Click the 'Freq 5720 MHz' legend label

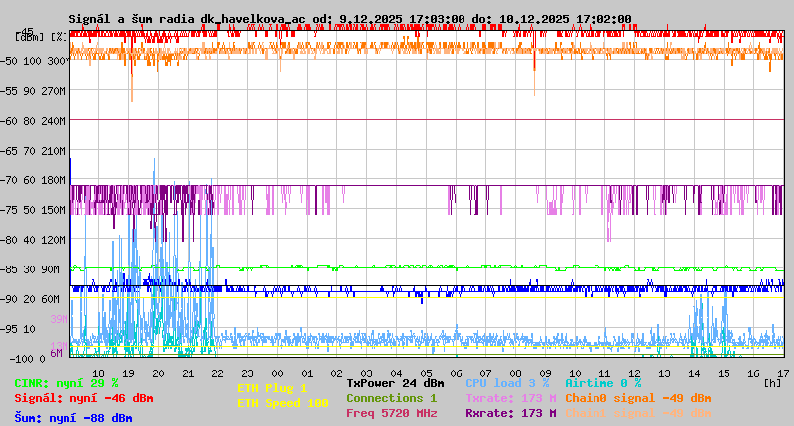pos(391,413)
